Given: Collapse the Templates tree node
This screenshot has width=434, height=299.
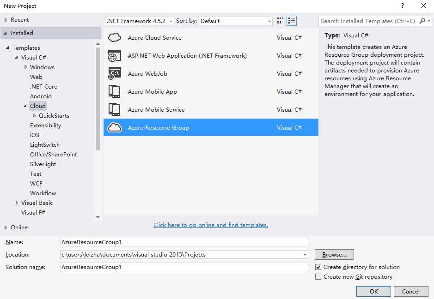Looking at the screenshot, I should pyautogui.click(x=7, y=48).
